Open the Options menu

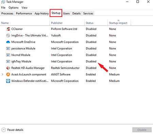[13, 7]
